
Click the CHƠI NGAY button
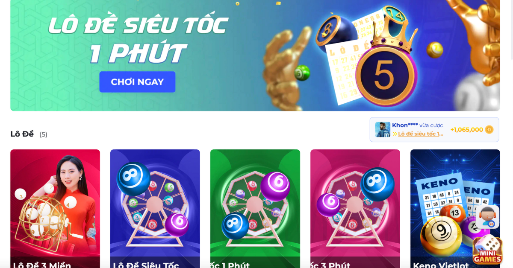click(x=137, y=82)
